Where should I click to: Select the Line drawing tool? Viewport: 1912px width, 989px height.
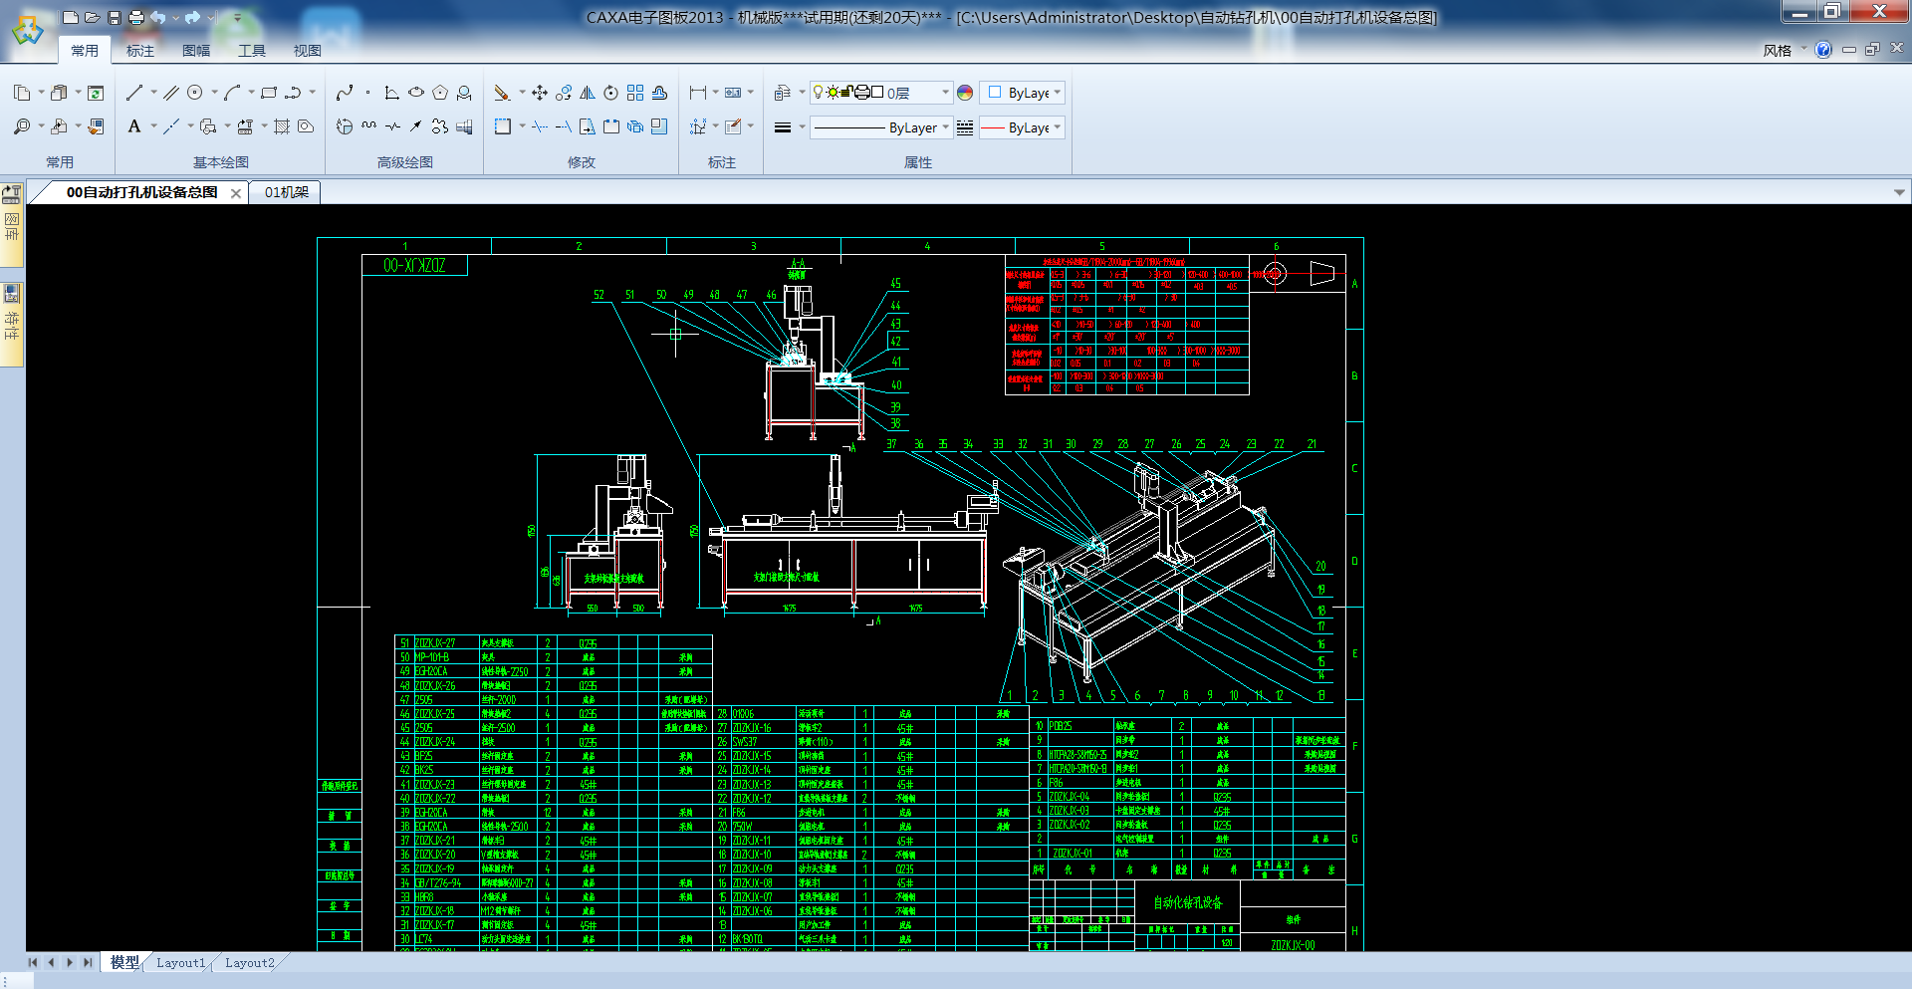[134, 93]
